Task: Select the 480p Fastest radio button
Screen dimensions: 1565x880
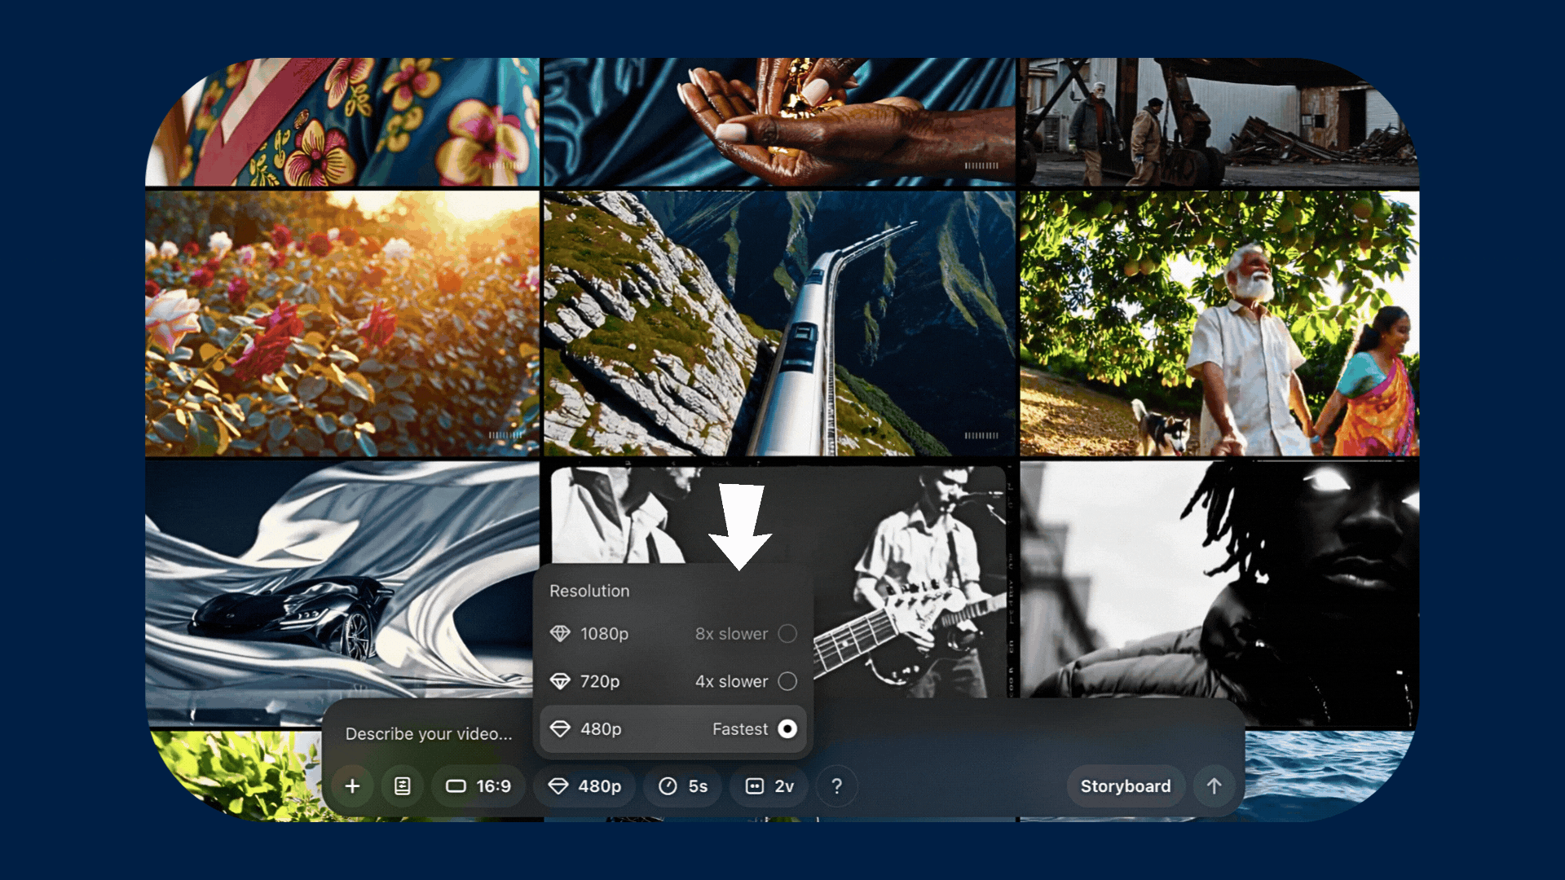Action: [787, 729]
